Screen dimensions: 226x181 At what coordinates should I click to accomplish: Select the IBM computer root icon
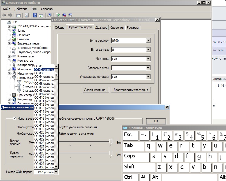(x=9, y=22)
